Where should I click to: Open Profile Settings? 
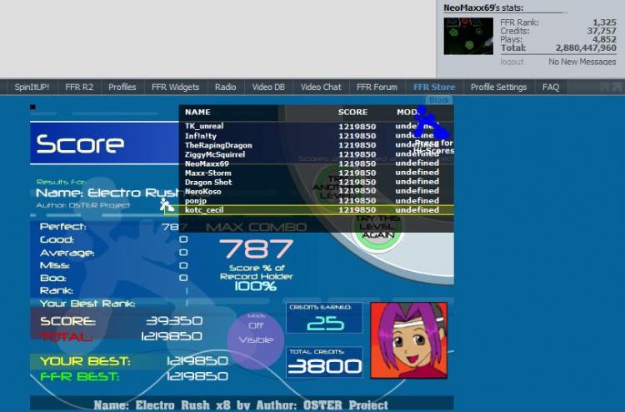pos(498,87)
